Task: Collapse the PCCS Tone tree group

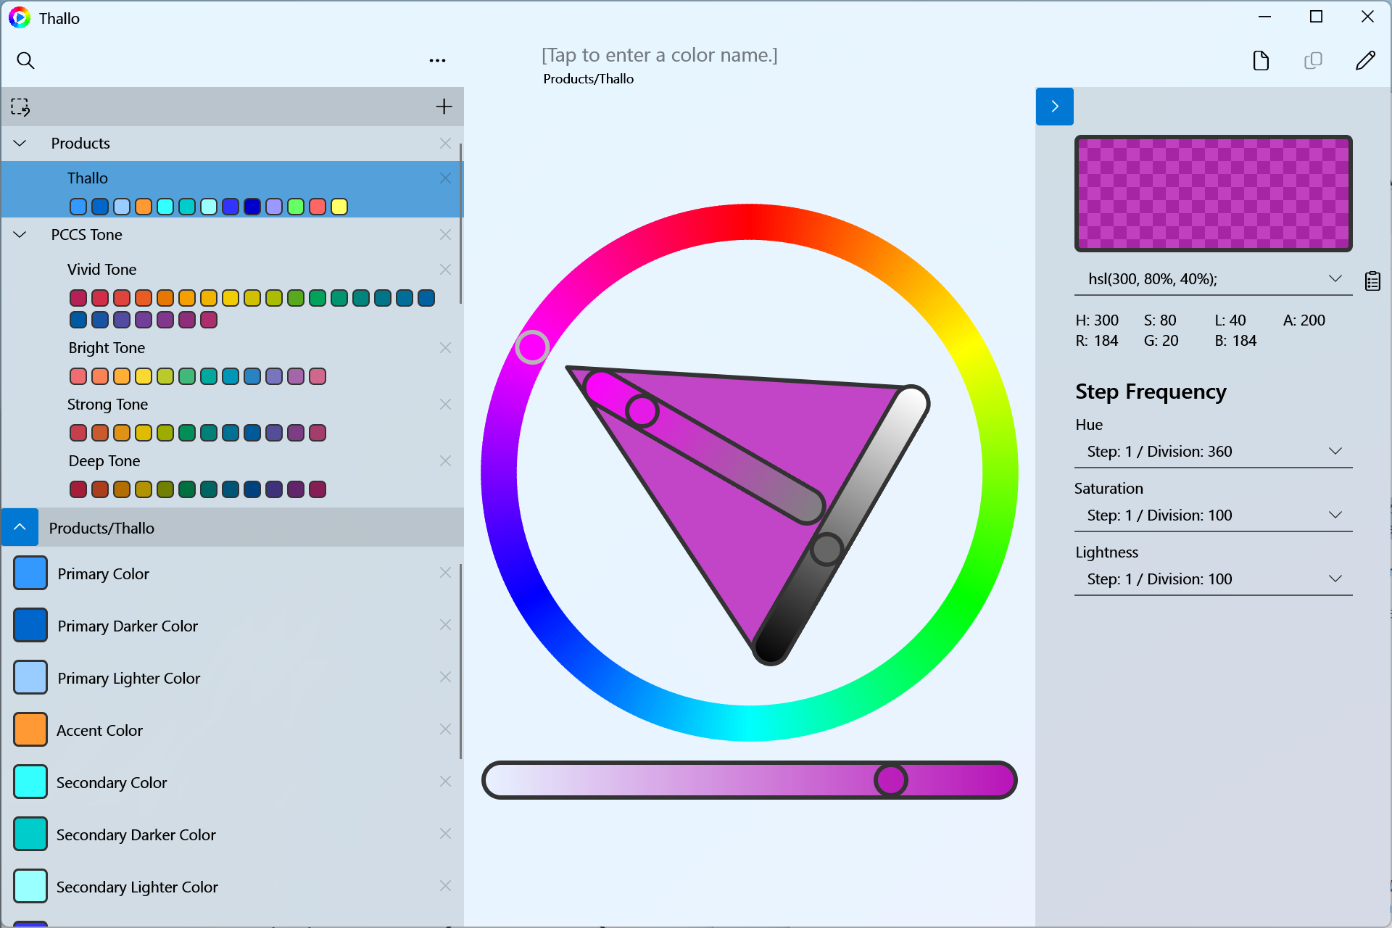Action: [20, 235]
